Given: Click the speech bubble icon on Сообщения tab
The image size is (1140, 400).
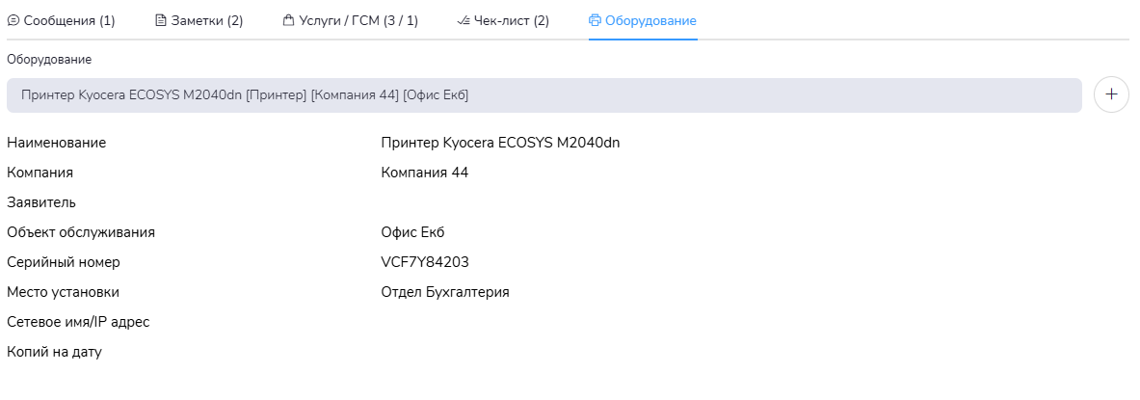Looking at the screenshot, I should click(13, 20).
